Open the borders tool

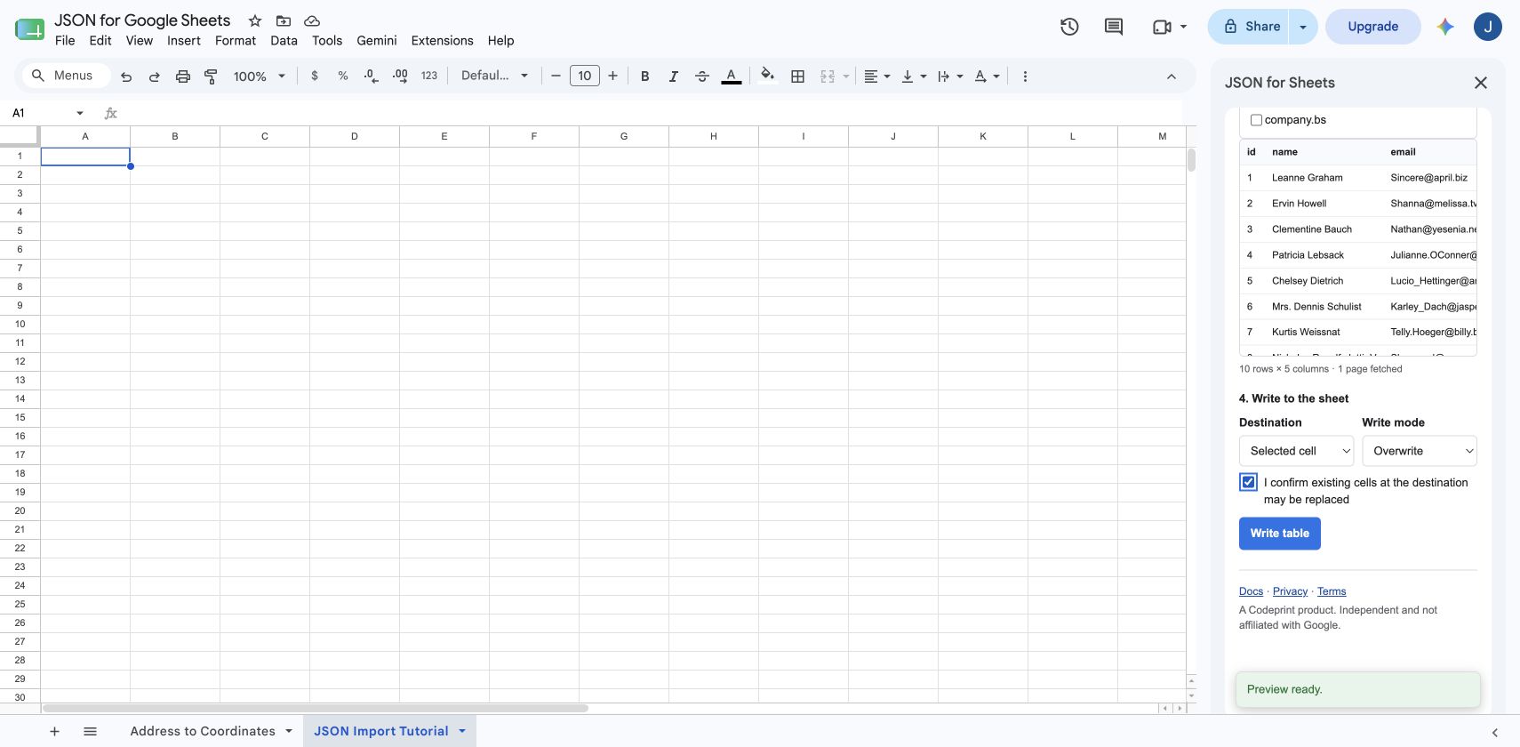click(x=798, y=76)
